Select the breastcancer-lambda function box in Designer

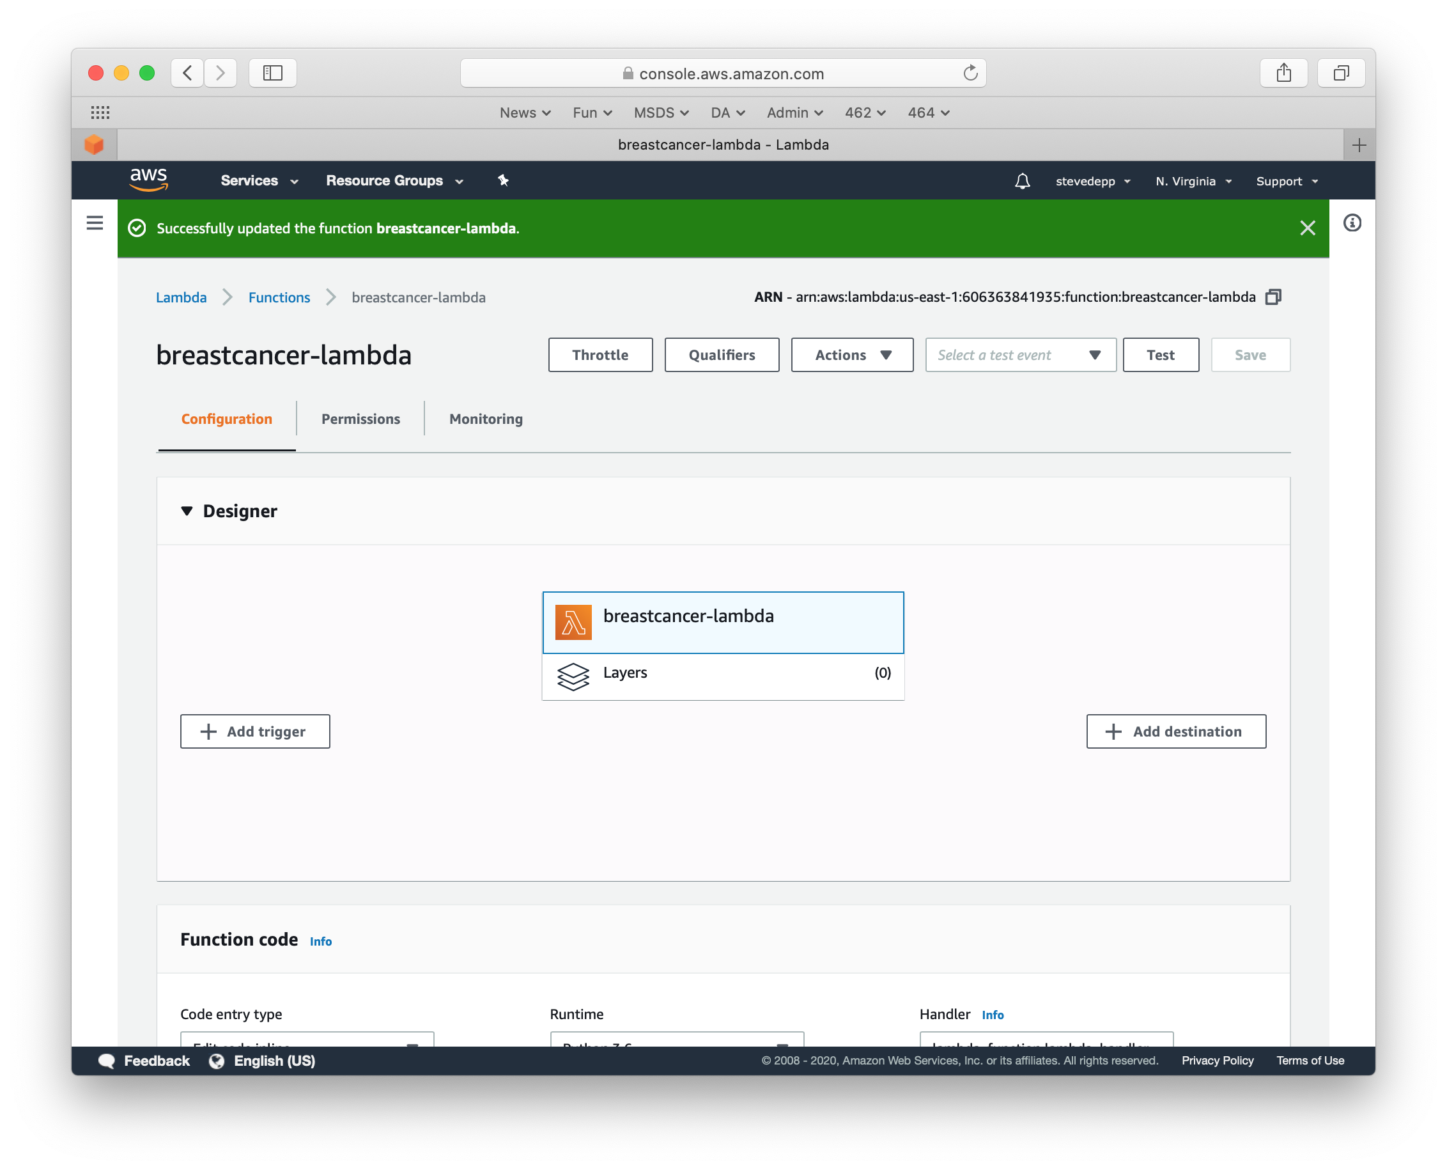[x=723, y=622]
